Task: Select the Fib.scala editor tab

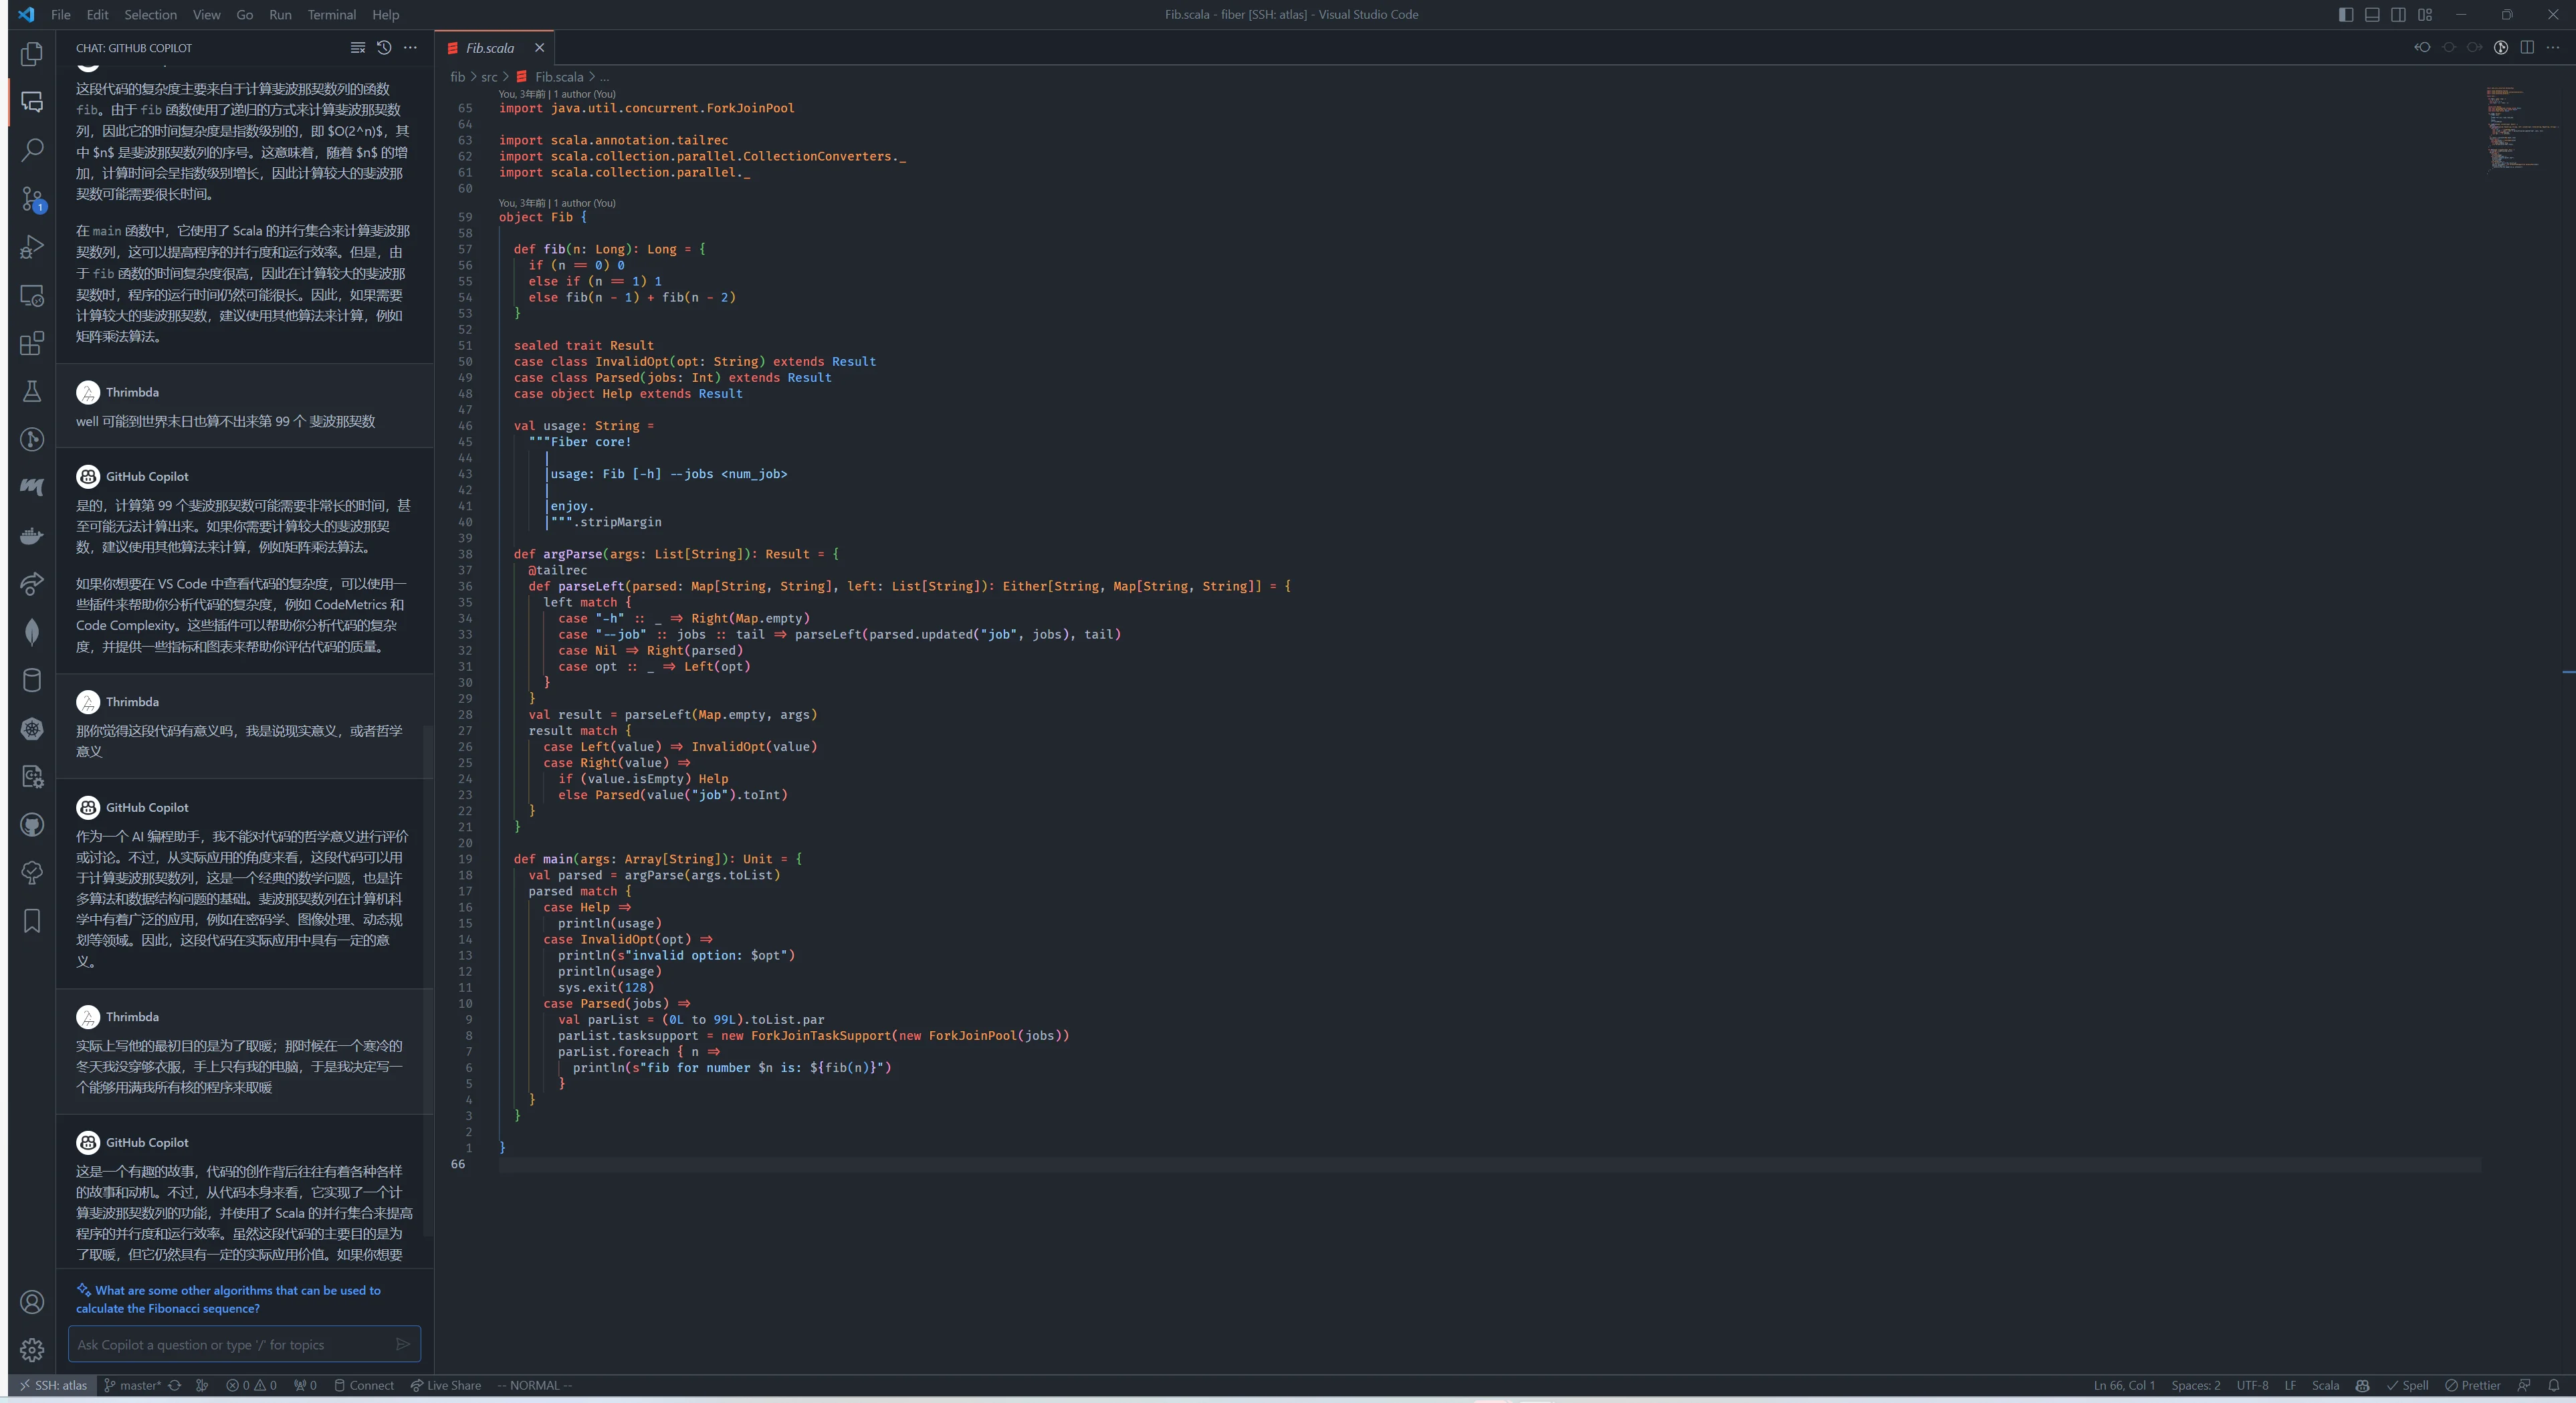Action: [x=489, y=48]
